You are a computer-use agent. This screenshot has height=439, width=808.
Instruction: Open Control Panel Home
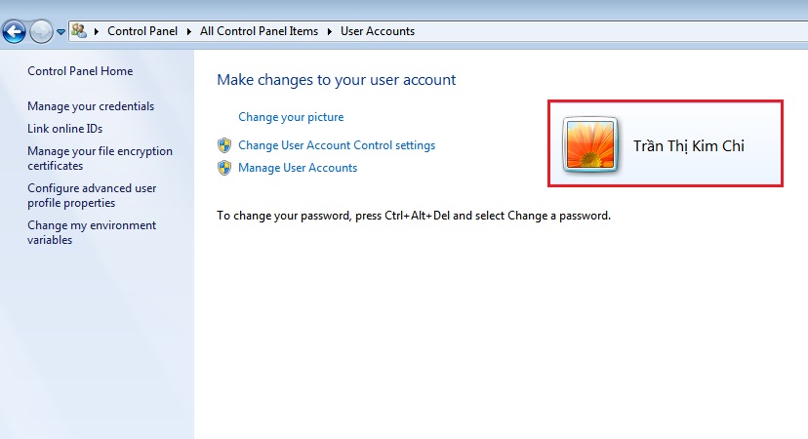[x=80, y=71]
